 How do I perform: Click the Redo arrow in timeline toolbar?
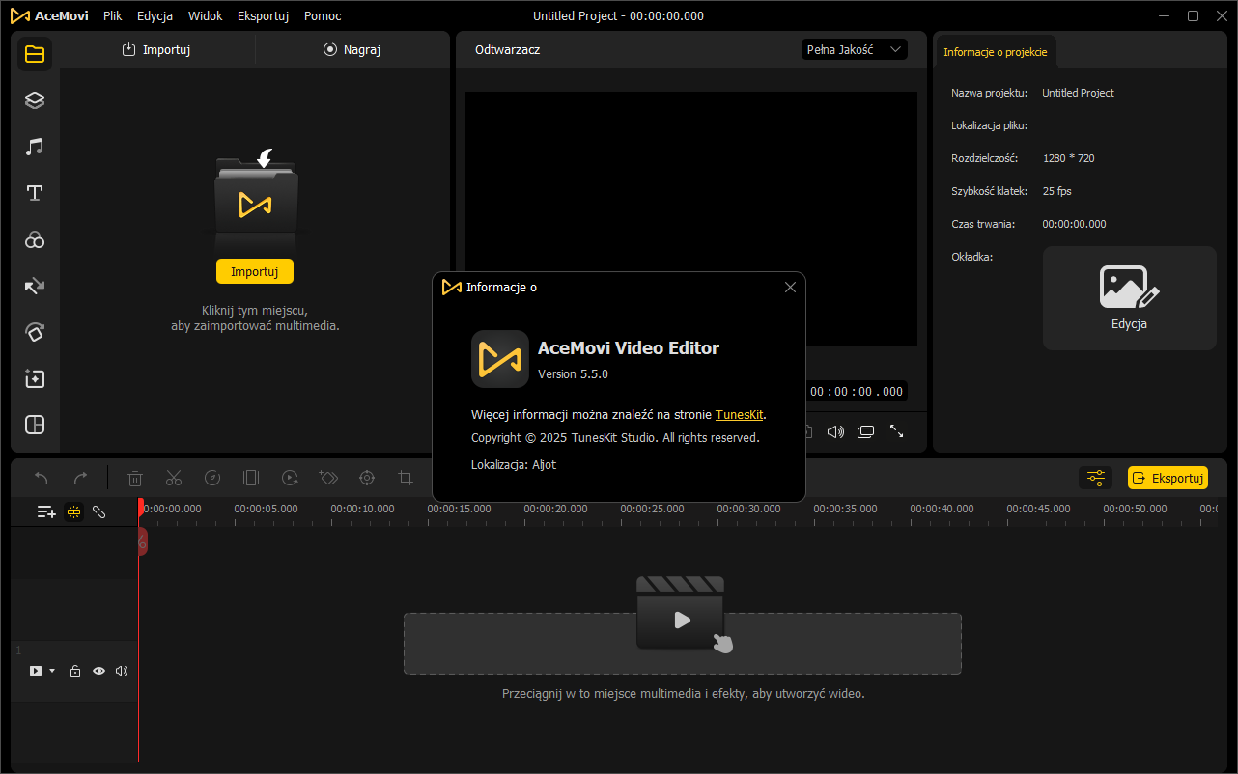pos(80,478)
